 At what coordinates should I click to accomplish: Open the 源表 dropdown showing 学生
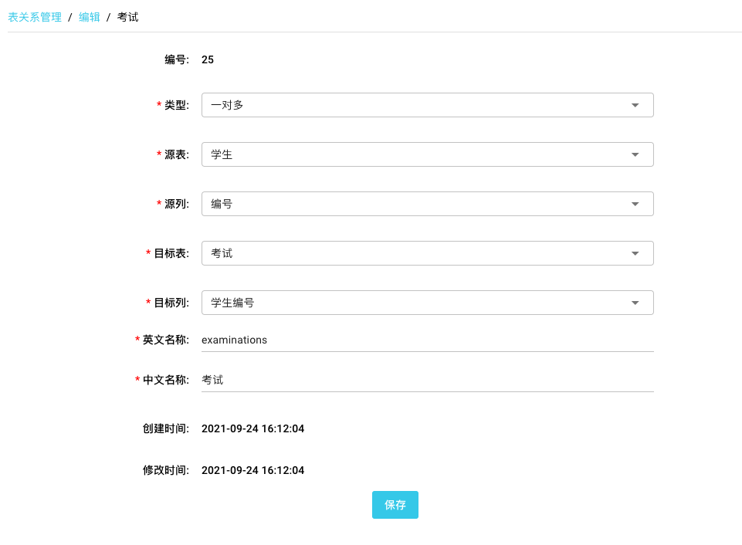pos(427,154)
